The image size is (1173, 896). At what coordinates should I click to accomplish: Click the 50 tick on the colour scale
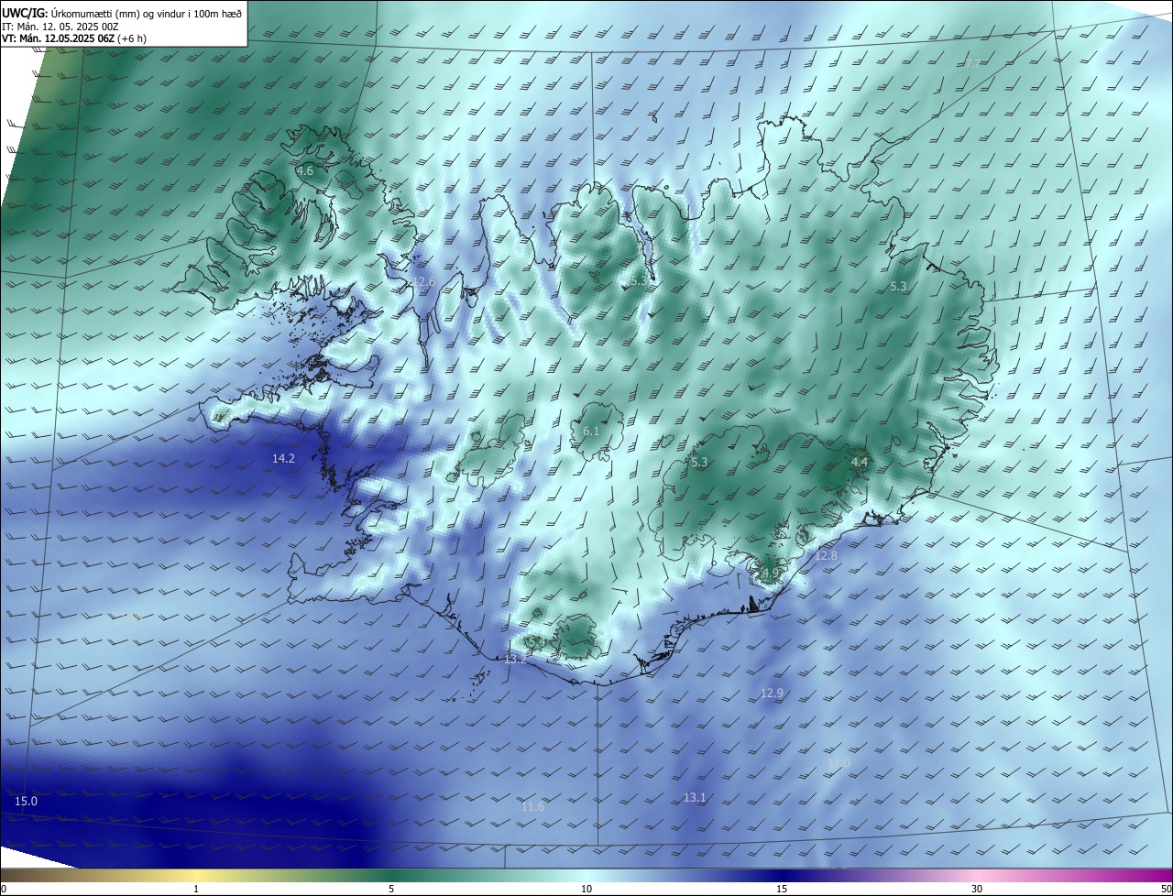[x=1166, y=889]
